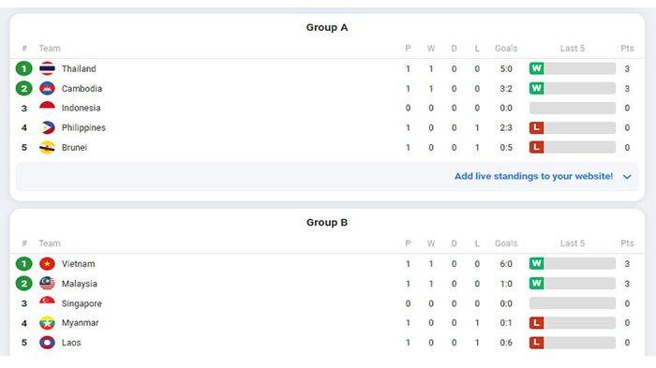Click the Thailand flag icon
This screenshot has height=368, width=656.
point(47,68)
